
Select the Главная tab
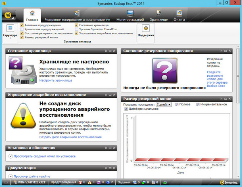pos(32,16)
